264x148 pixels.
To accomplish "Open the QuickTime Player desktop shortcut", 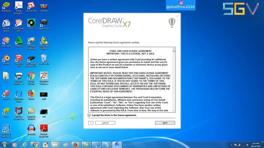I will click(x=19, y=96).
